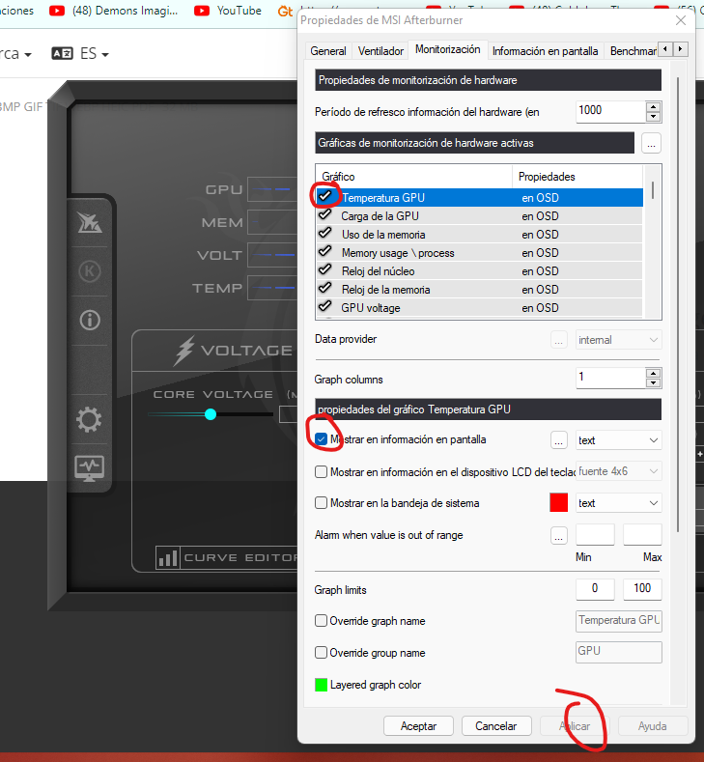
Task: Open the hardware monitor icon in sidebar
Action: point(90,467)
